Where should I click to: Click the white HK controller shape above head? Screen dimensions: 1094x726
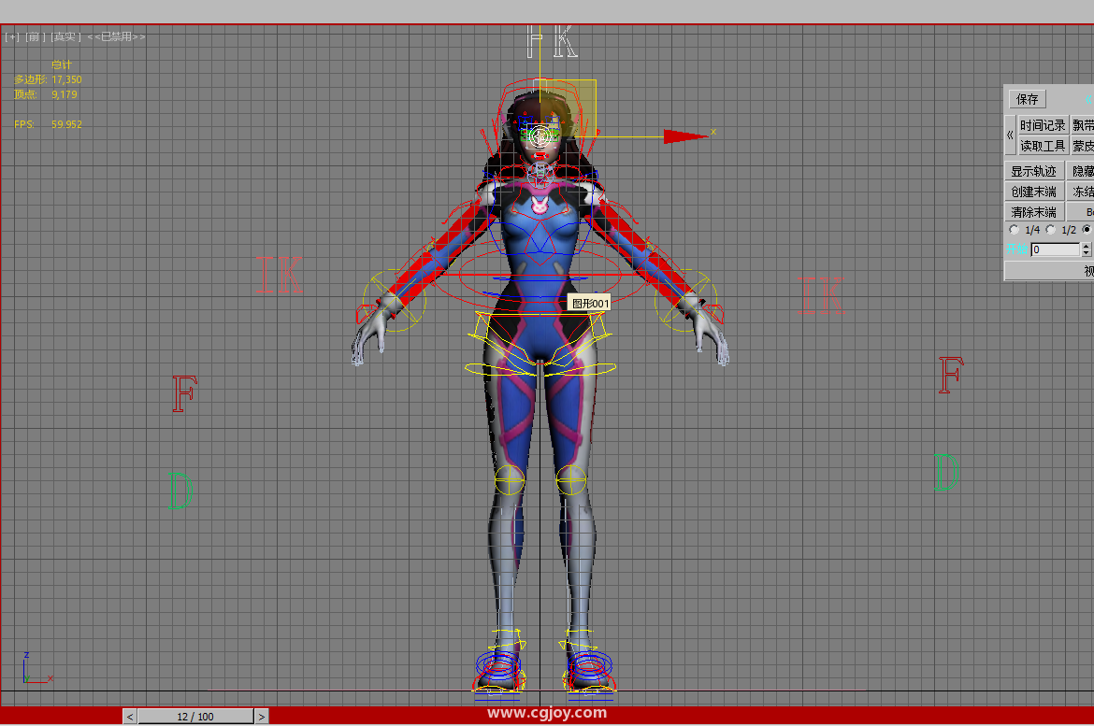click(x=551, y=43)
